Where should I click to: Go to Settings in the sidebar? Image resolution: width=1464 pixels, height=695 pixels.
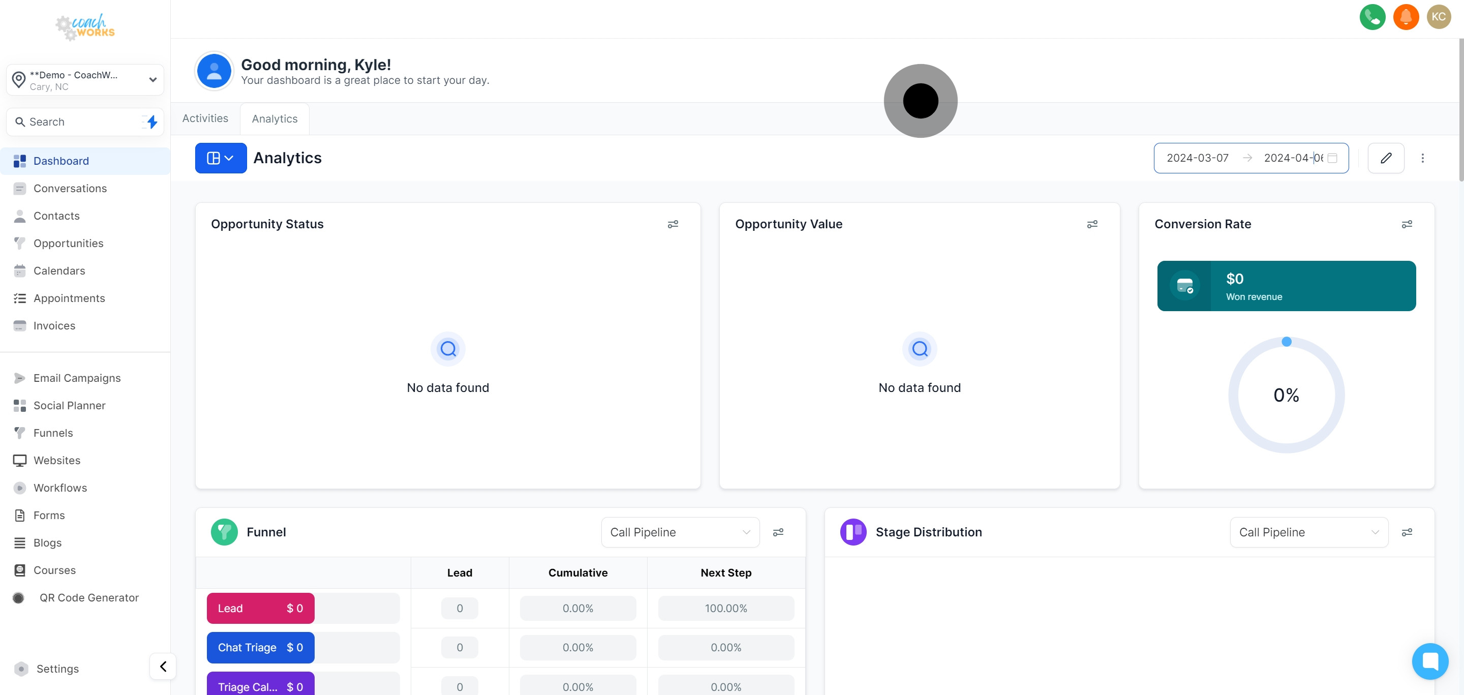pos(57,669)
